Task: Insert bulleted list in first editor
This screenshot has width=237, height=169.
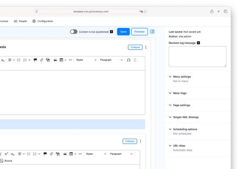Action: tap(19, 60)
